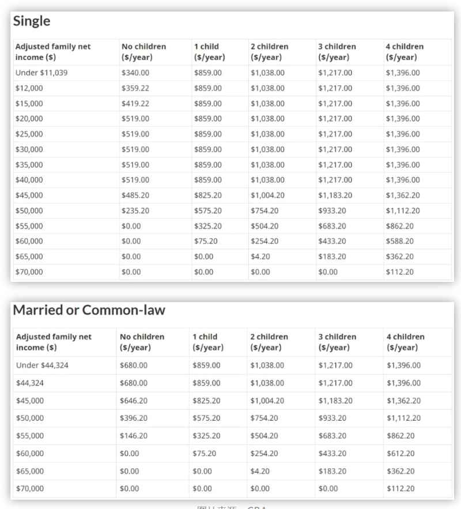
Task: Select the $146.20 amount cell
Action: point(134,436)
